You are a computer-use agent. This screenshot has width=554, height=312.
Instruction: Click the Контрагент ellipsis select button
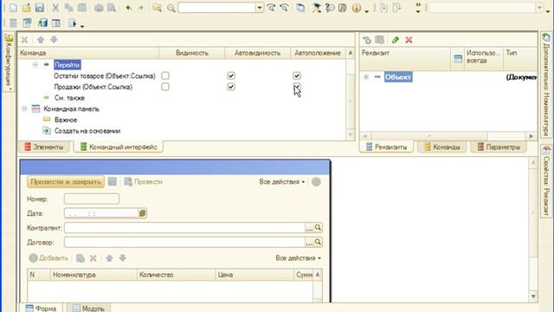point(309,228)
